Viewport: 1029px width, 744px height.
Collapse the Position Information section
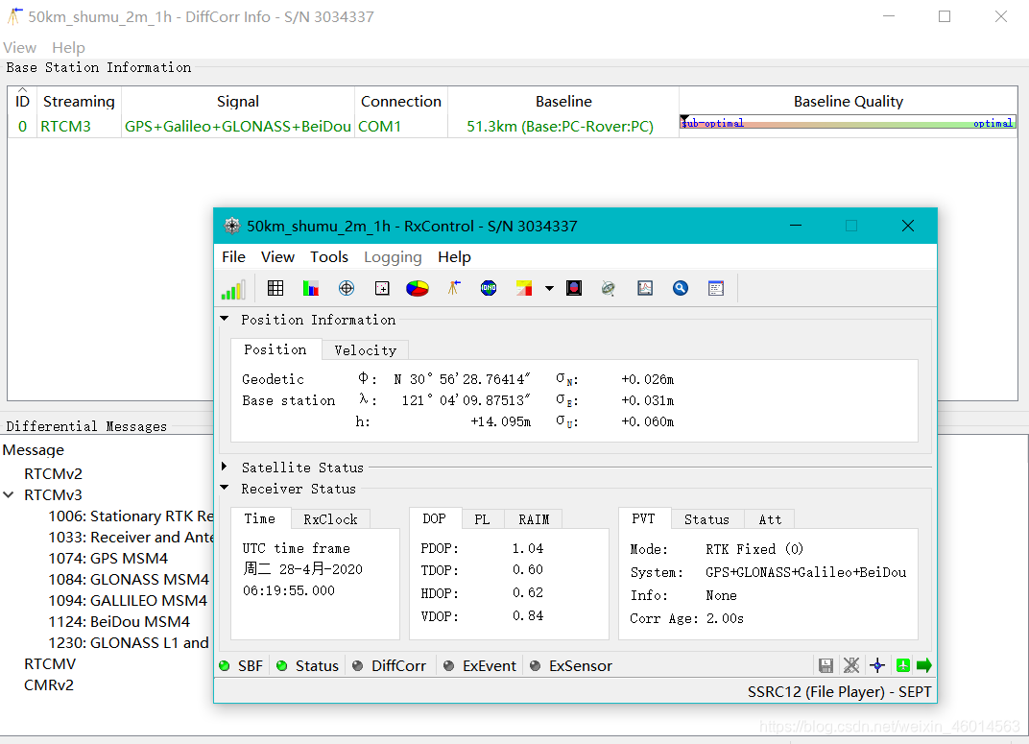coord(225,319)
